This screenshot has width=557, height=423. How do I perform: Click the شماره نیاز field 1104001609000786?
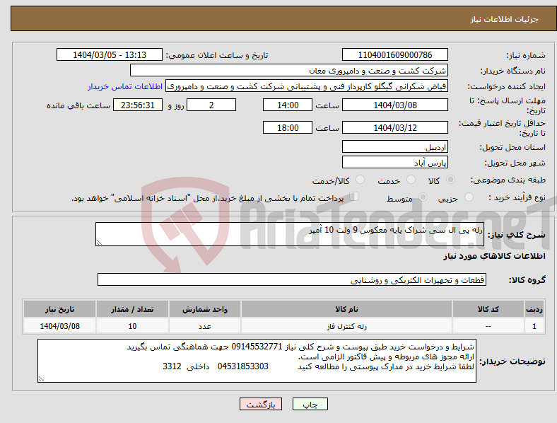tap(394, 54)
